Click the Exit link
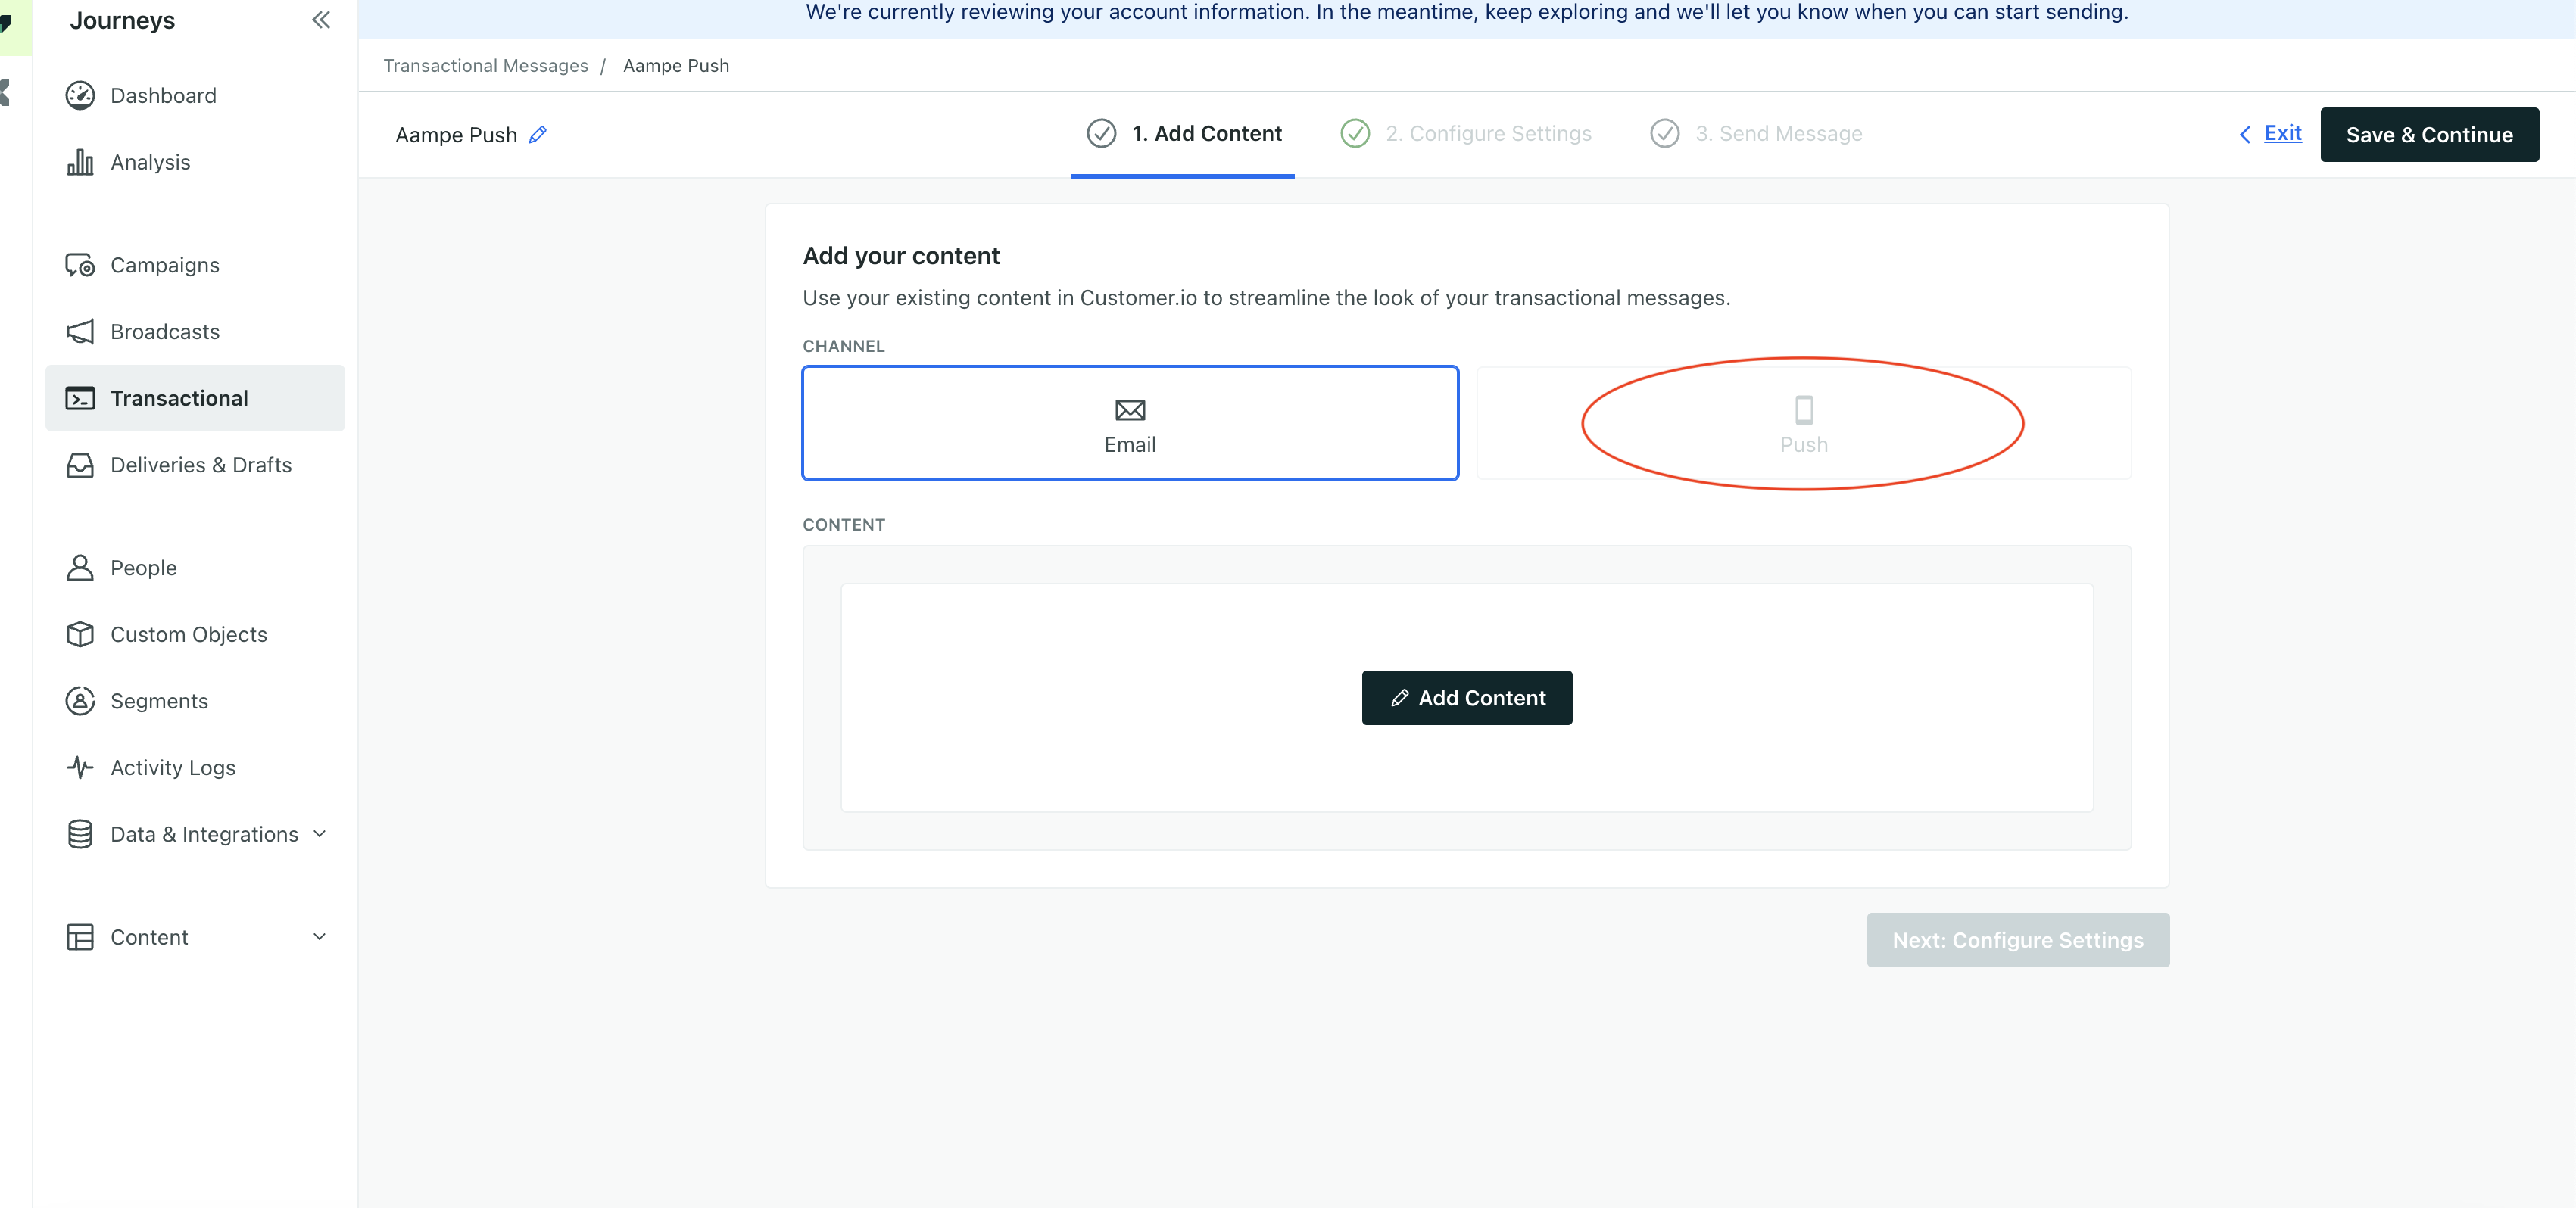The width and height of the screenshot is (2576, 1208). 2281,133
